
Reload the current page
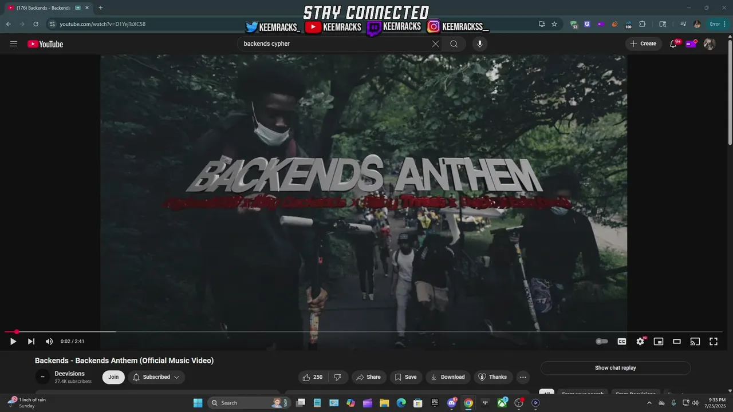(x=36, y=24)
